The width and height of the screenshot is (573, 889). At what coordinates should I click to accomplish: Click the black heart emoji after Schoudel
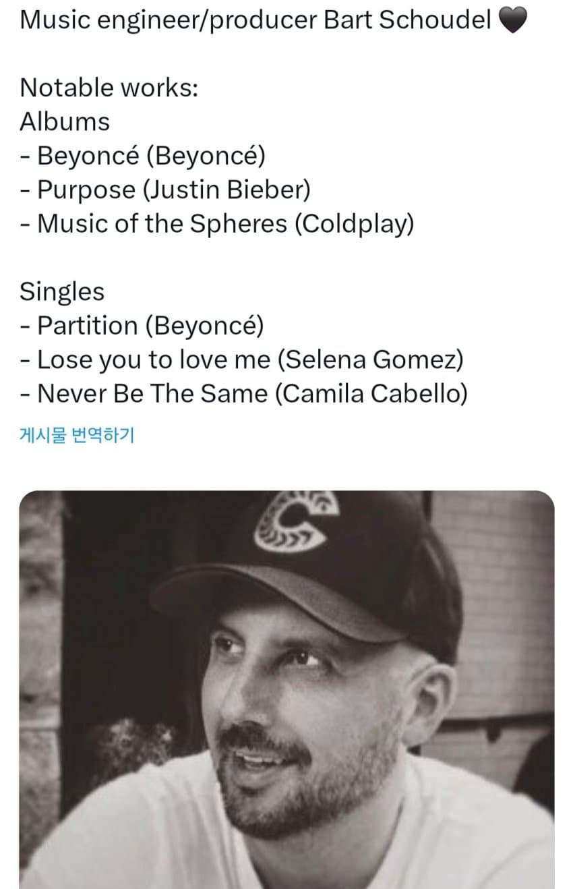tap(513, 21)
